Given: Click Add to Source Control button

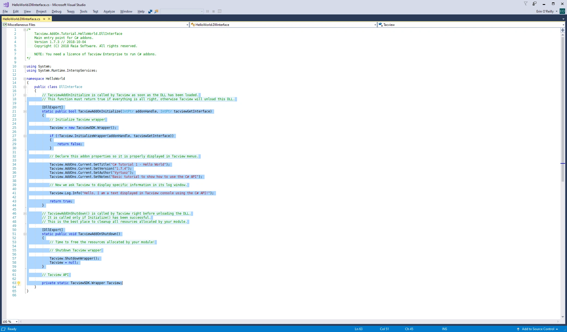Looking at the screenshot, I should coord(538,329).
